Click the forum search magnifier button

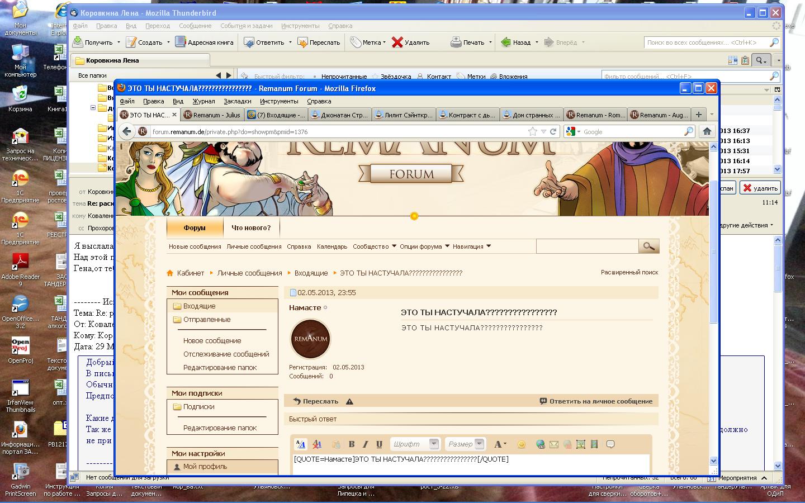648,246
